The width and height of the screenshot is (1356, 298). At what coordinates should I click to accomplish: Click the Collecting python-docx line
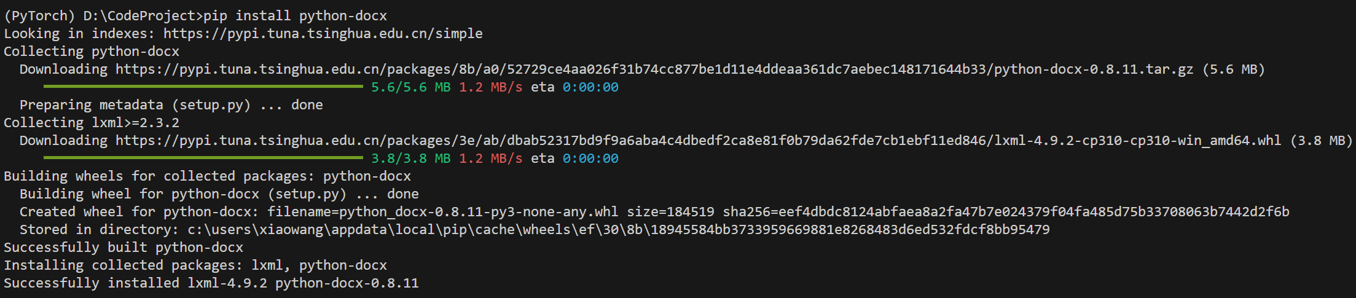pyautogui.click(x=92, y=51)
